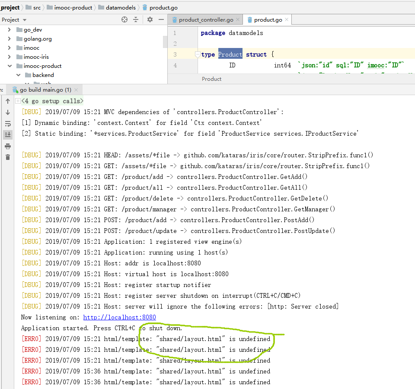Click the GET /product/manager log line
Image resolution: width=415 pixels, height=389 pixels.
click(178, 209)
